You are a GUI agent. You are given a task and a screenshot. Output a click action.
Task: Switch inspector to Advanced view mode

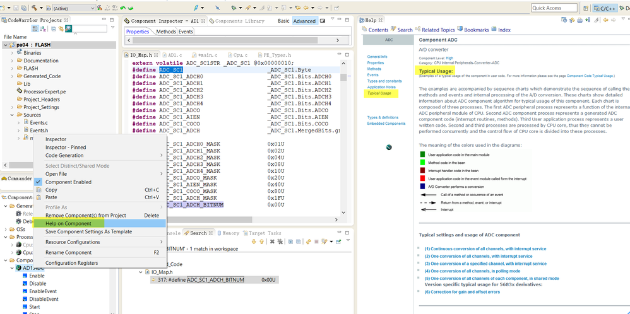pos(304,21)
